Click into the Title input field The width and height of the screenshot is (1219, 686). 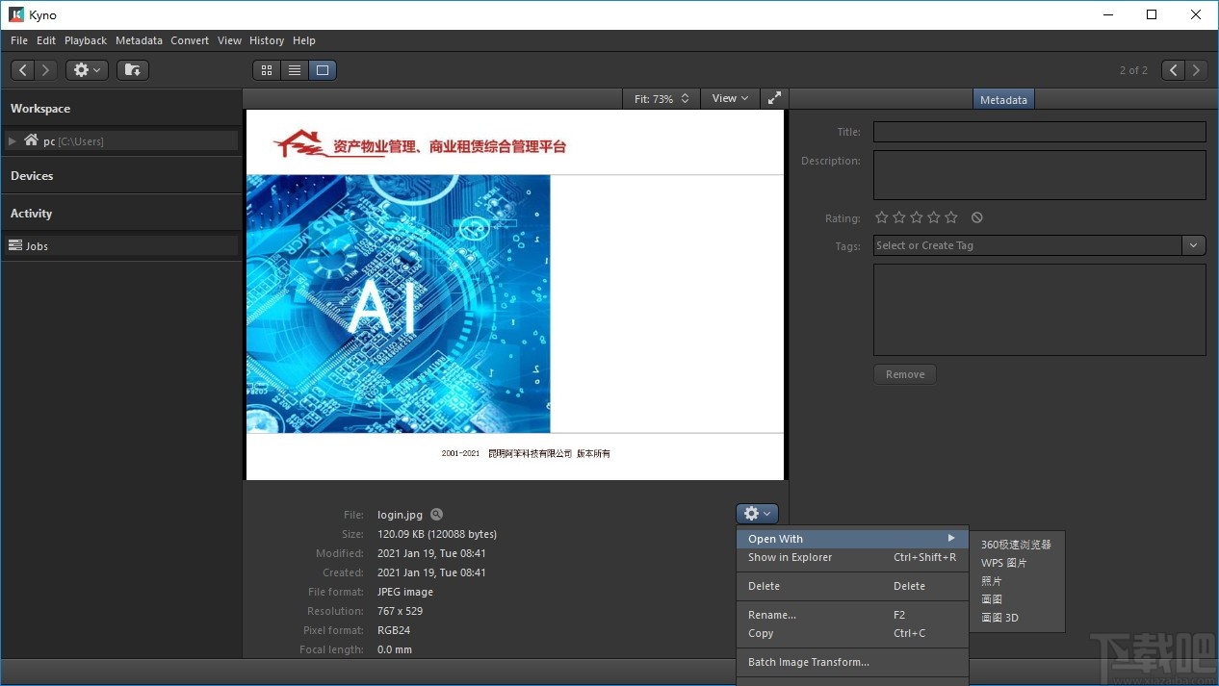coord(1039,132)
